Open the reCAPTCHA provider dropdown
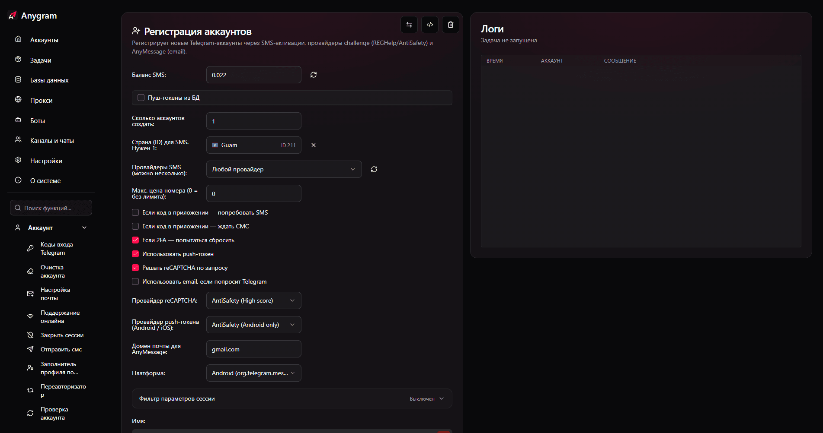Screen dimensions: 823x433 click(x=253, y=300)
